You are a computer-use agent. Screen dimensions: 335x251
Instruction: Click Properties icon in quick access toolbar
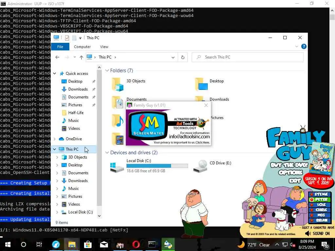click(x=67, y=38)
